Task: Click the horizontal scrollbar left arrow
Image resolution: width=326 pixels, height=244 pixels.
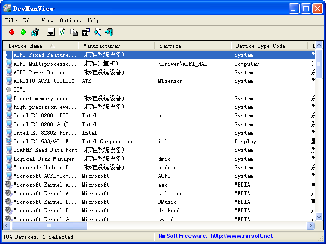Action: 7,225
